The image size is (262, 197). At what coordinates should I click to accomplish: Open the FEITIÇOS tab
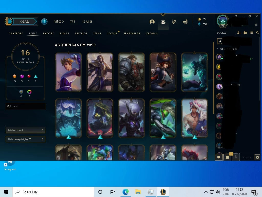[81, 34]
